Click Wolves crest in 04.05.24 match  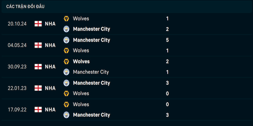66,51
